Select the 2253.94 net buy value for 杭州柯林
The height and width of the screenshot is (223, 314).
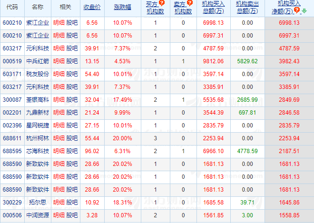coord(289,138)
